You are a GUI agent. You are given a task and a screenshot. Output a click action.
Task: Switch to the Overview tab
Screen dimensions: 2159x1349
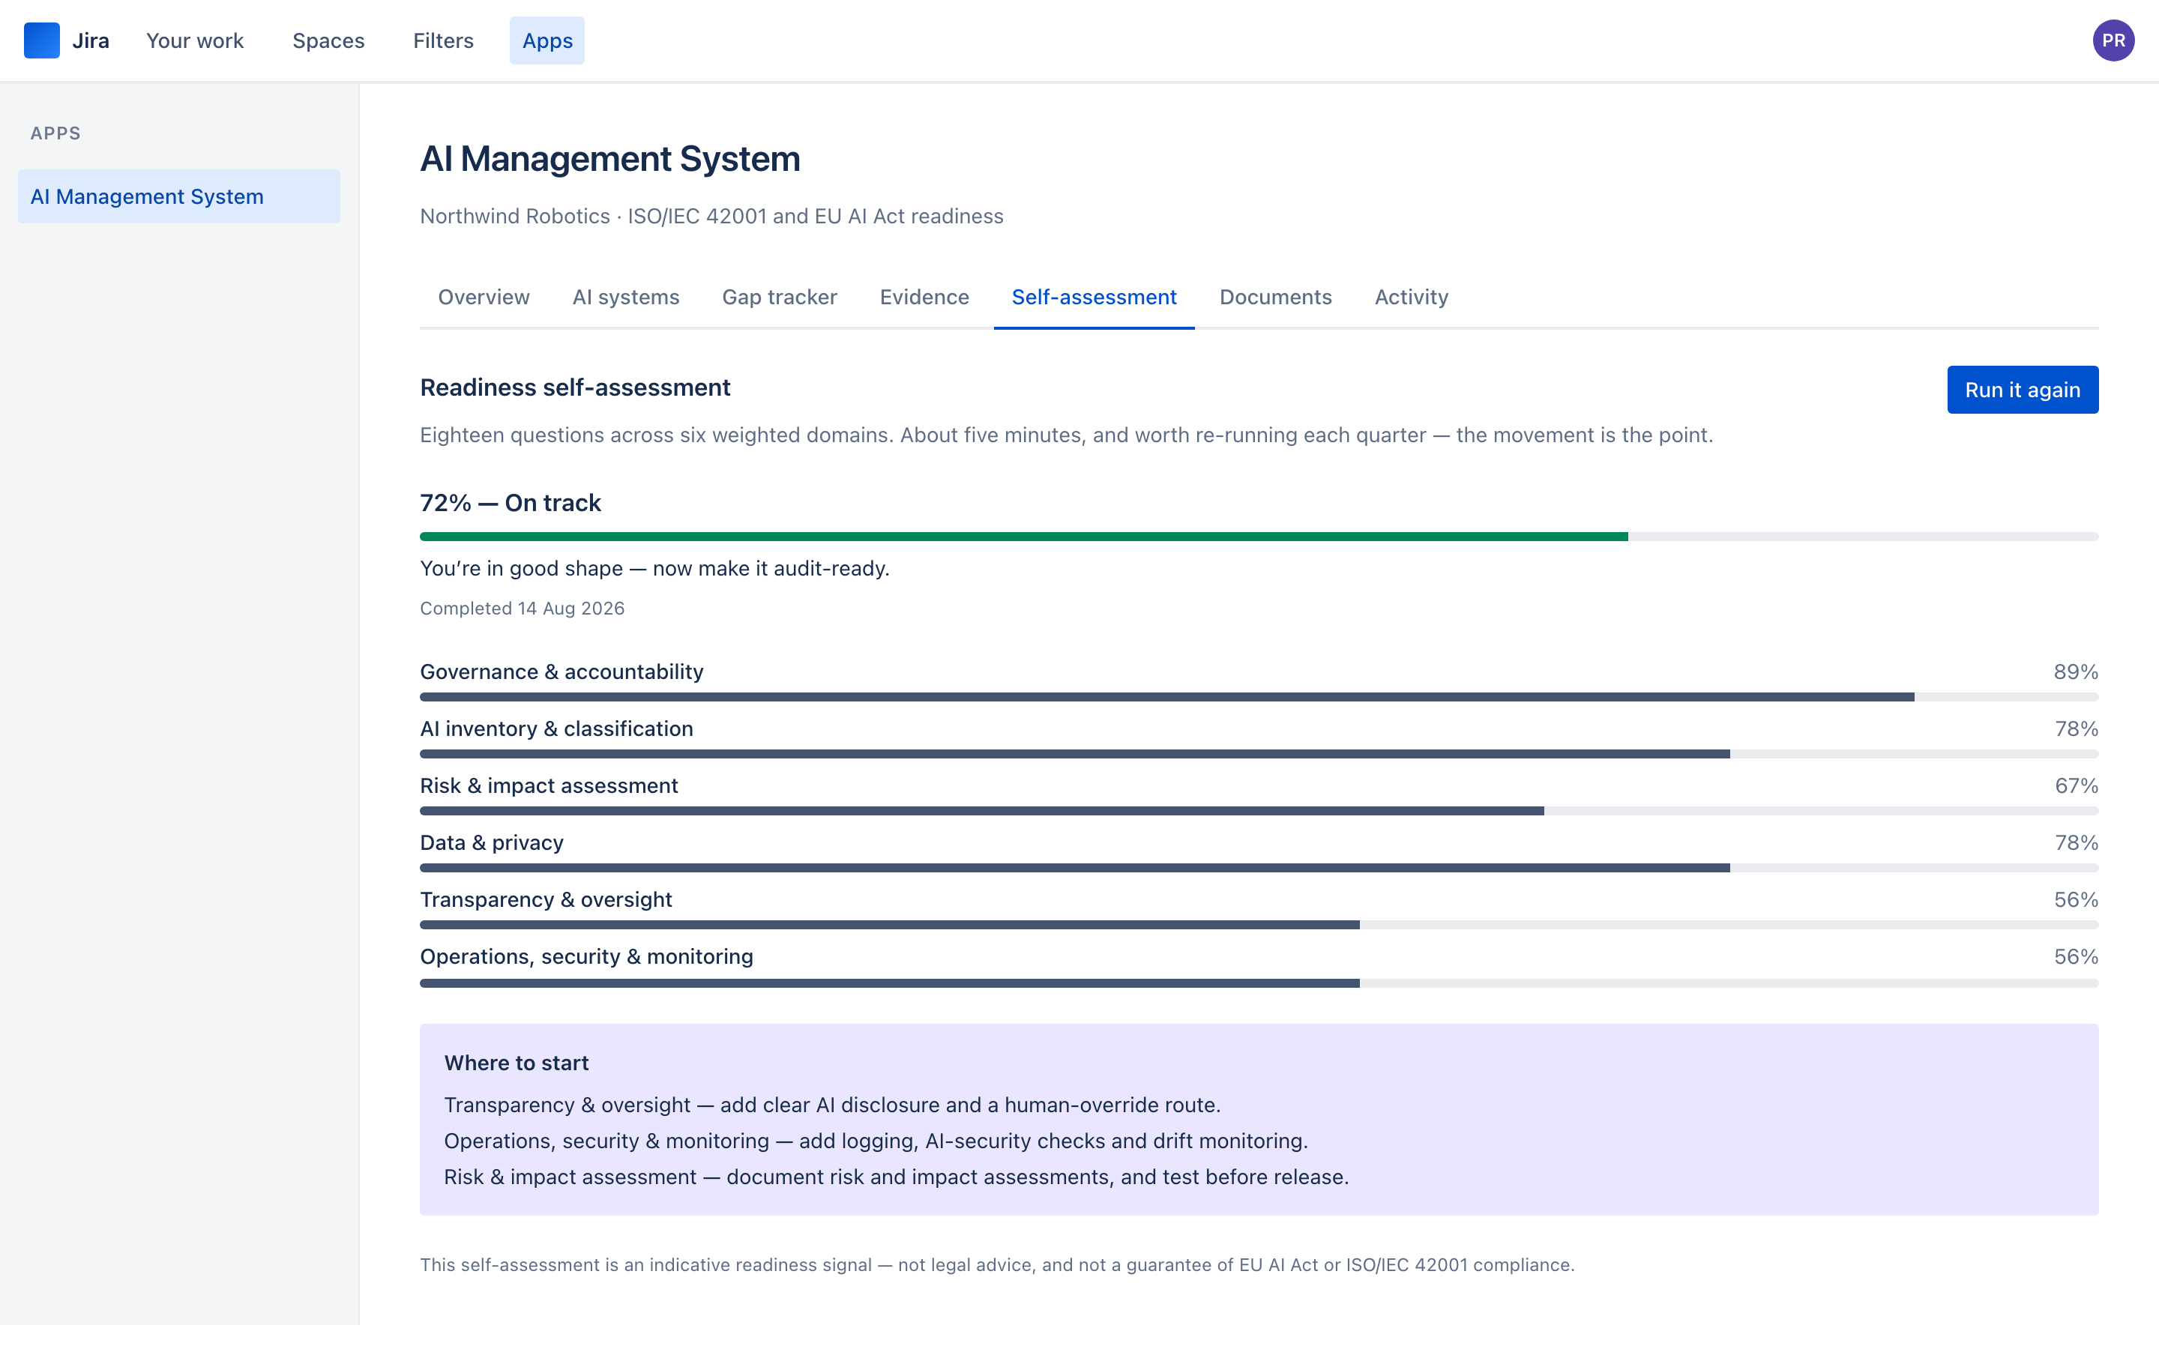point(484,297)
